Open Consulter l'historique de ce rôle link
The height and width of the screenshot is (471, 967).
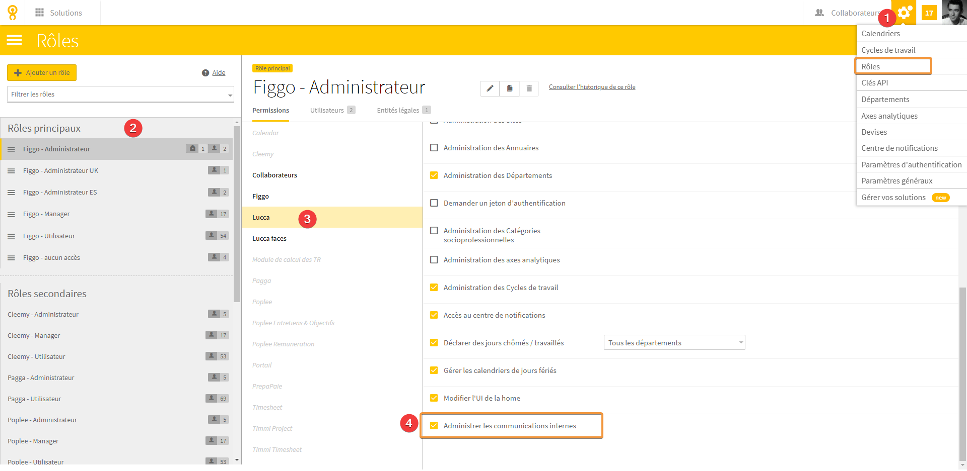592,87
